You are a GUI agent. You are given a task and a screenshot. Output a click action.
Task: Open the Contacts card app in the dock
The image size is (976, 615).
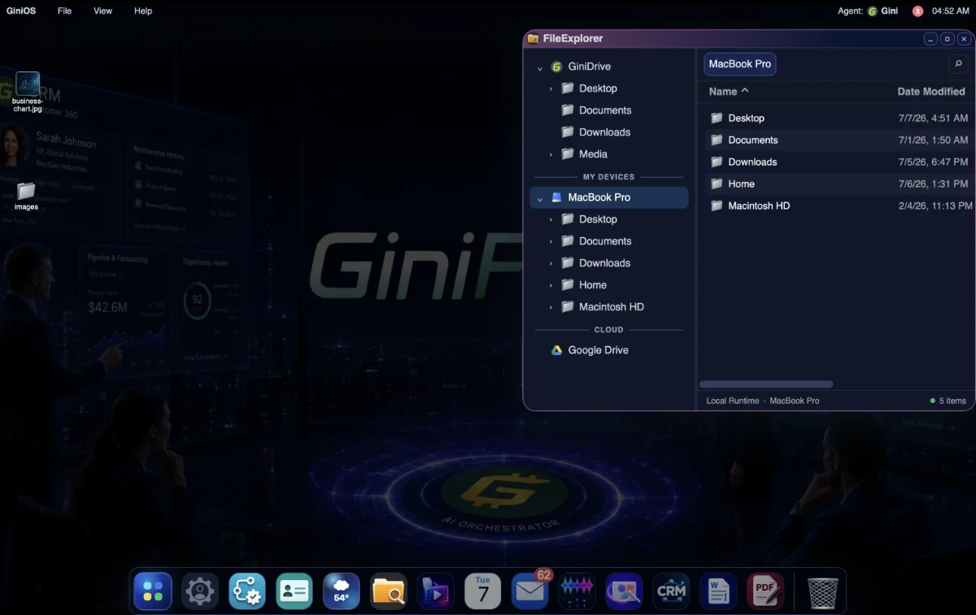point(294,591)
